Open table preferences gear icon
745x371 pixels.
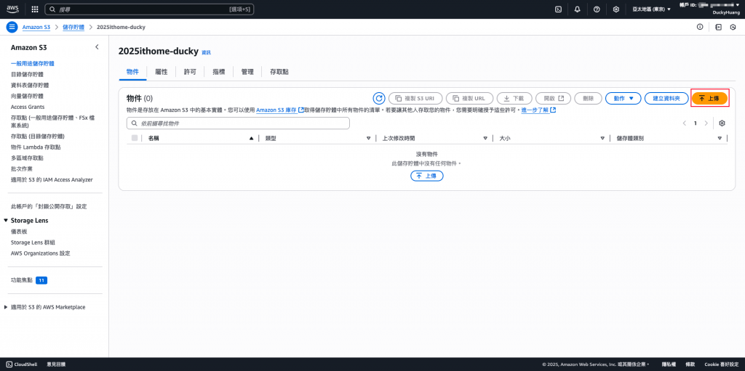(x=722, y=123)
